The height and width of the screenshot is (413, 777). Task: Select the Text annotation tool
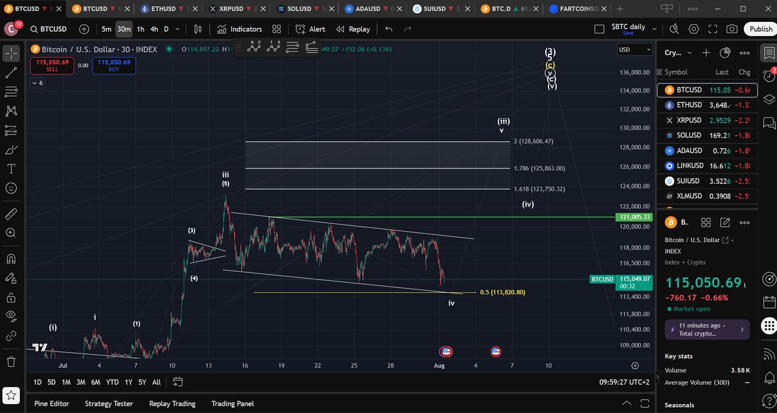(x=11, y=169)
